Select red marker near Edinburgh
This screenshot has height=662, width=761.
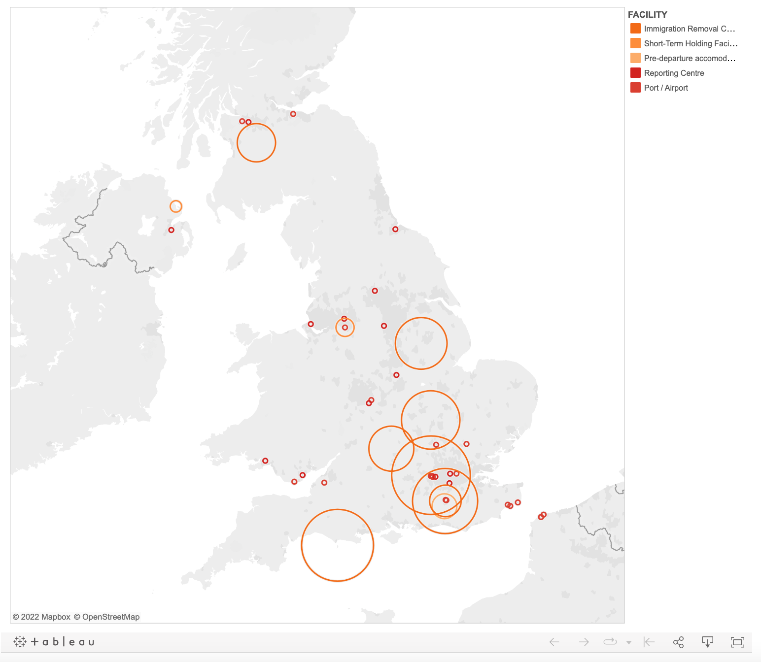tap(293, 114)
